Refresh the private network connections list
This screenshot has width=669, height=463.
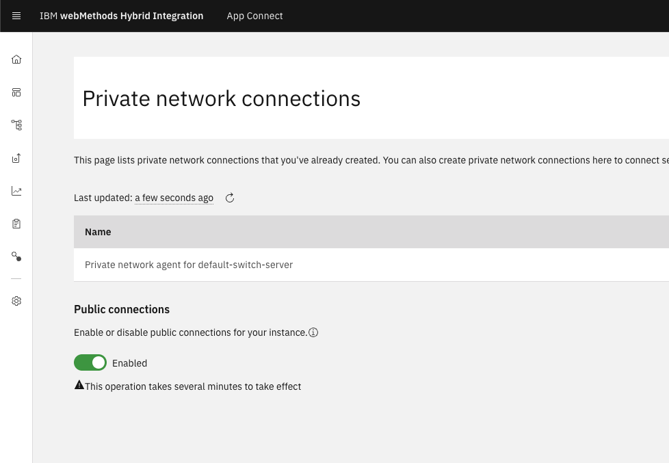[x=230, y=198]
